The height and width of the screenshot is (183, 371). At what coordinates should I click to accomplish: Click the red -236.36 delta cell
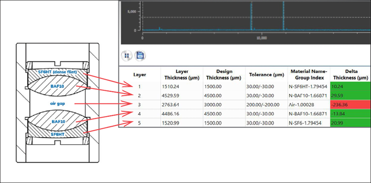pyautogui.click(x=351, y=105)
